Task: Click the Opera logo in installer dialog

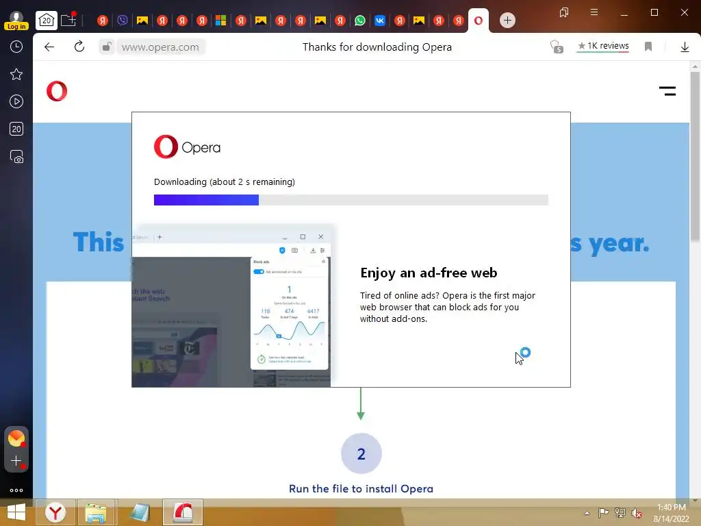Action: [187, 147]
